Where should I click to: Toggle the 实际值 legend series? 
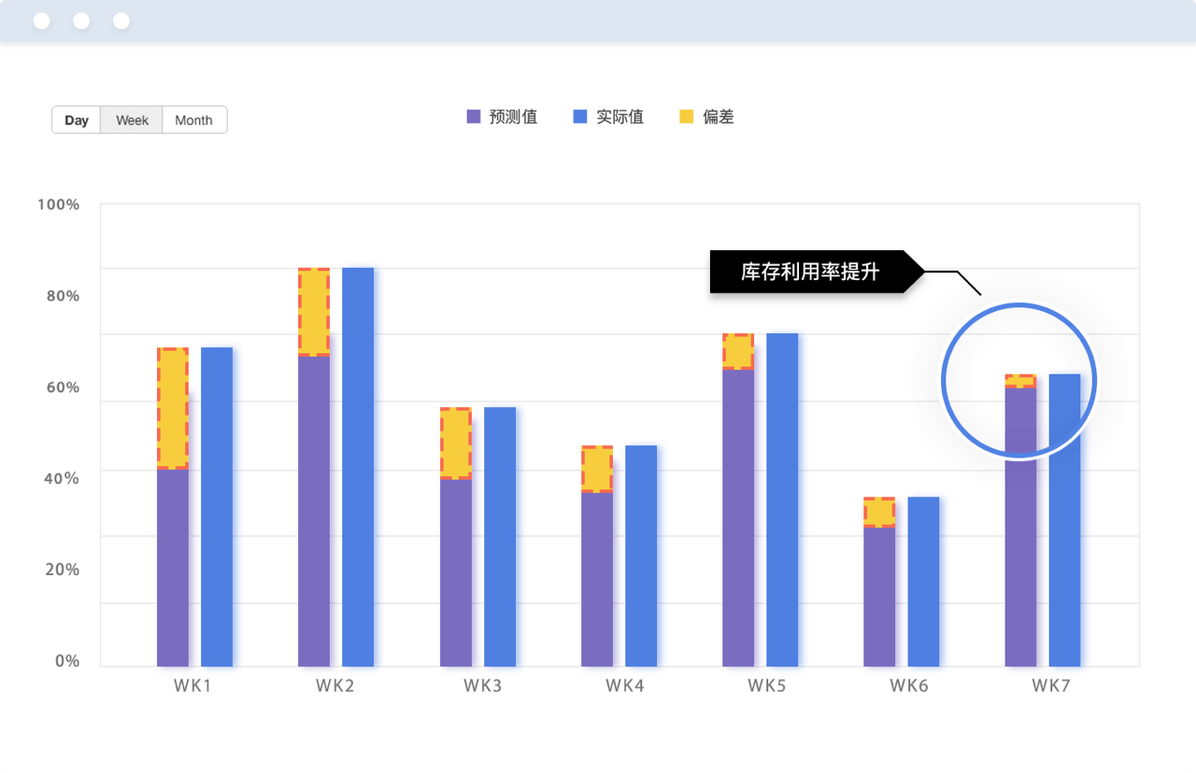click(x=608, y=117)
